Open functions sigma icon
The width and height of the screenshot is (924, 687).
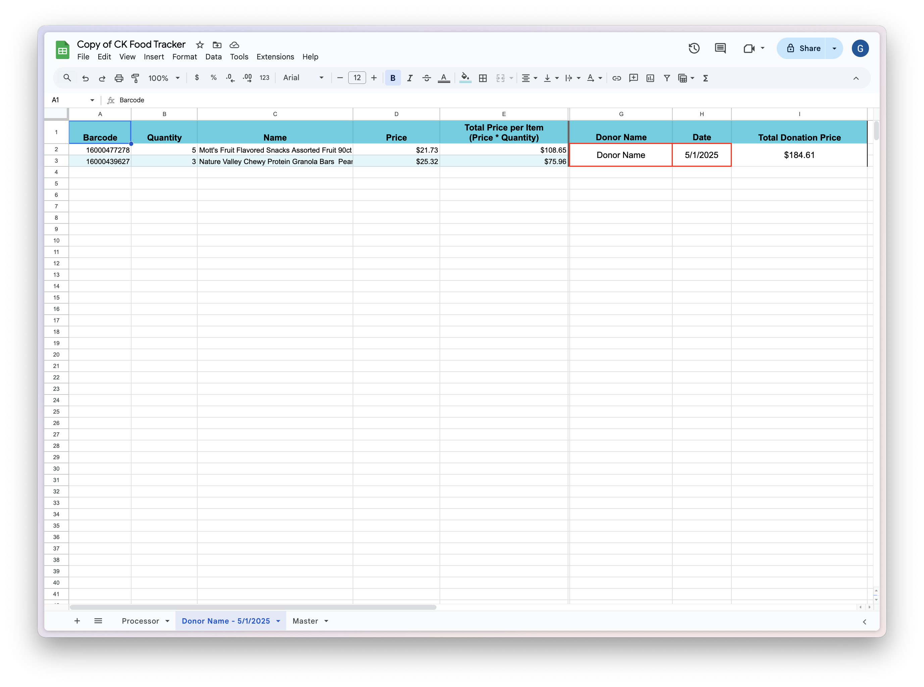click(705, 78)
